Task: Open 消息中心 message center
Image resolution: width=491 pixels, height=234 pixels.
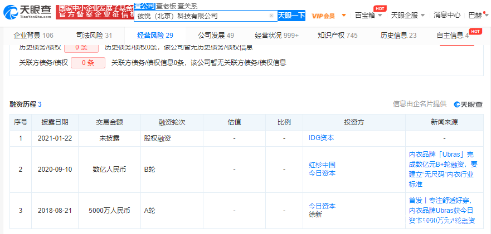Action: click(x=447, y=15)
